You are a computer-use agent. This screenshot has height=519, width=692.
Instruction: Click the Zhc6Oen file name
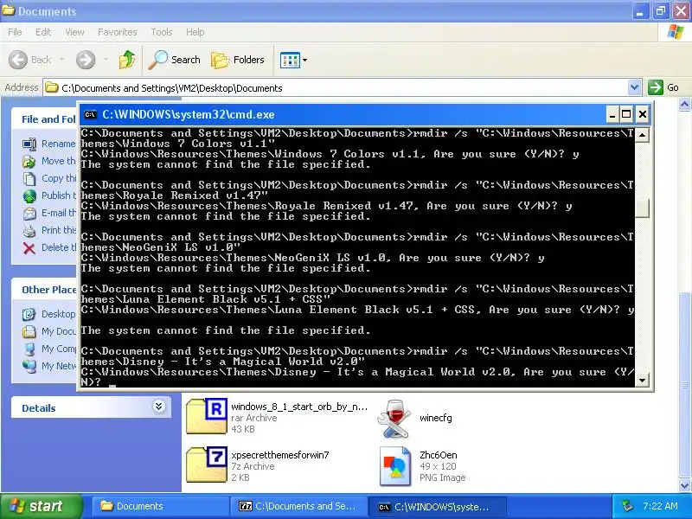click(x=439, y=455)
